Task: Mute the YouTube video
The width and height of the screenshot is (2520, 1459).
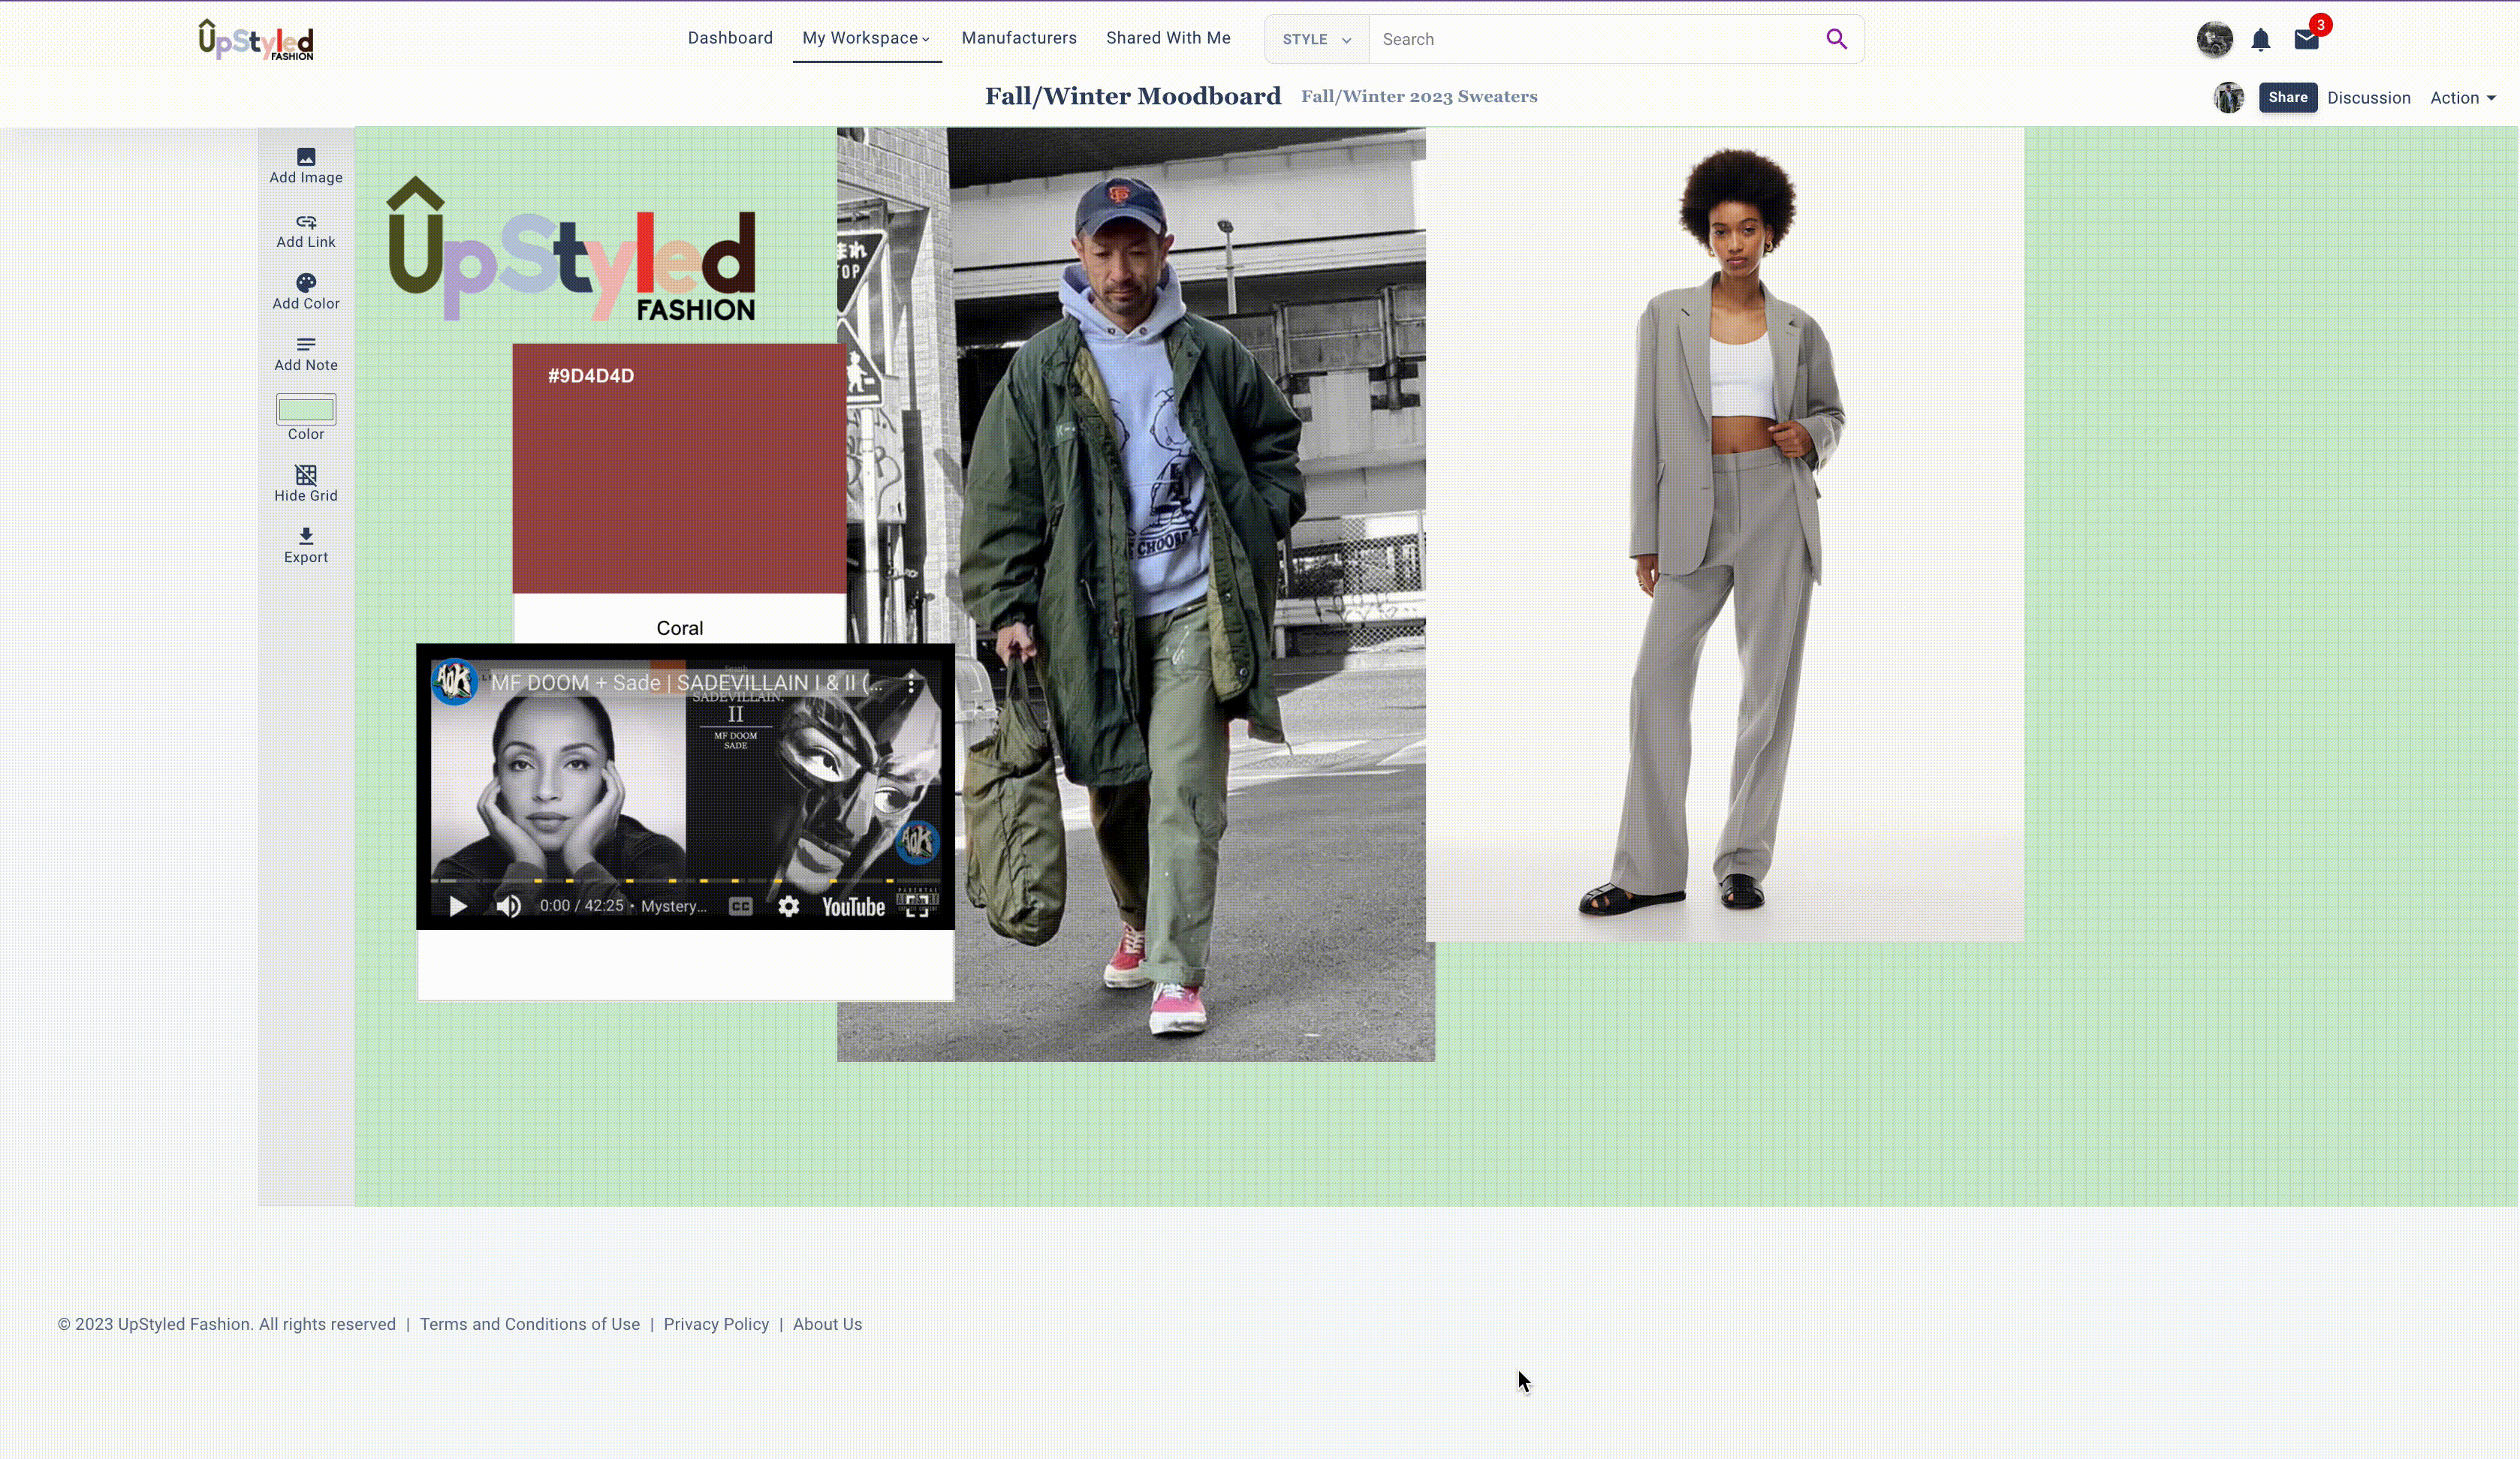Action: point(509,907)
